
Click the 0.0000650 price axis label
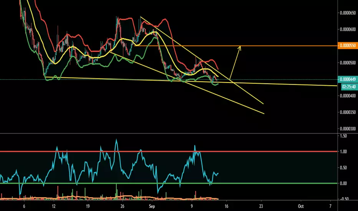(x=348, y=13)
